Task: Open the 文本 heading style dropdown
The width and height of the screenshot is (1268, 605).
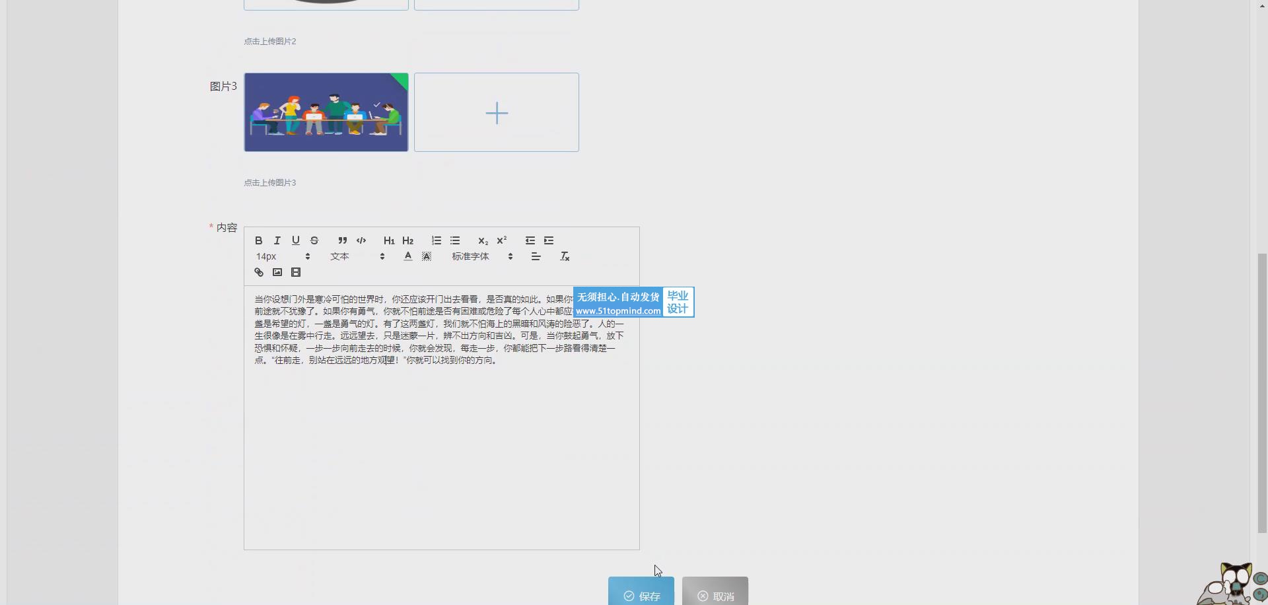Action: point(357,256)
